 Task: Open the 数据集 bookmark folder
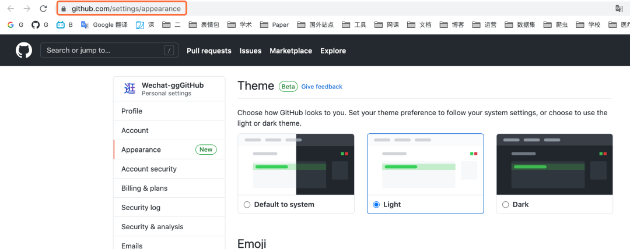tap(520, 25)
